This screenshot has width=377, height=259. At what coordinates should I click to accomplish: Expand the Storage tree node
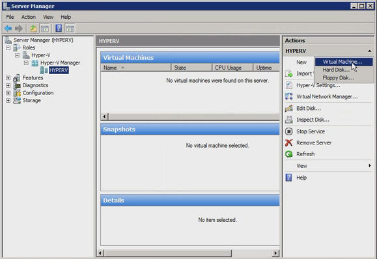click(x=8, y=100)
